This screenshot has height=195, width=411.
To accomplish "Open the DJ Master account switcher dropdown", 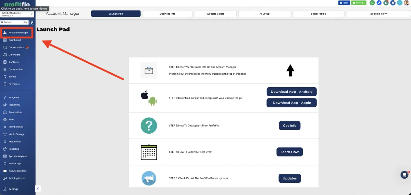I will (17, 14).
